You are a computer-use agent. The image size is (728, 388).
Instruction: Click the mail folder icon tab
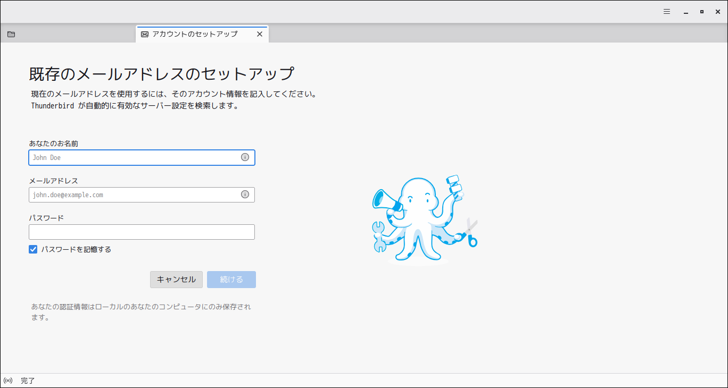coord(11,34)
